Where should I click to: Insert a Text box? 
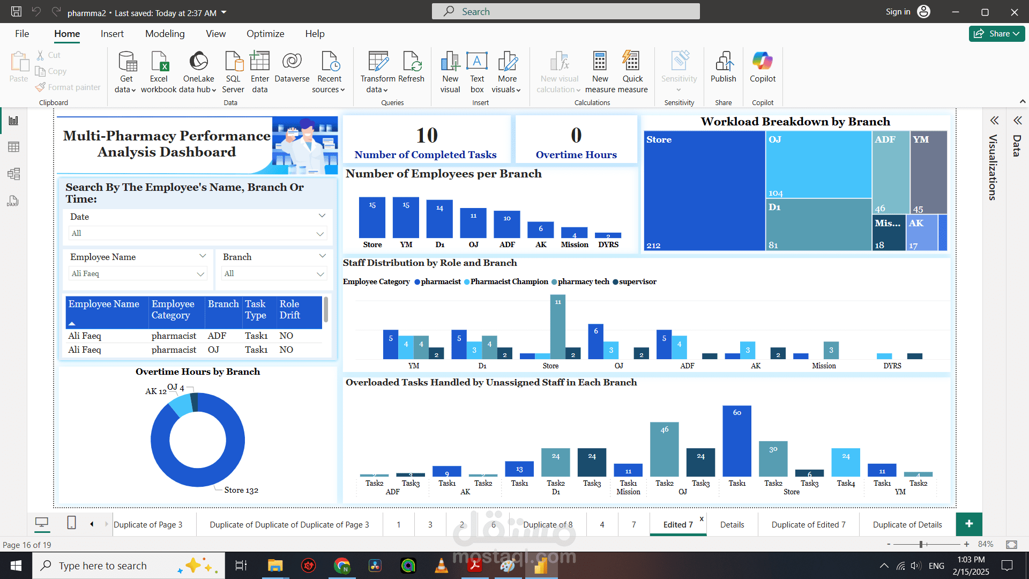click(477, 72)
